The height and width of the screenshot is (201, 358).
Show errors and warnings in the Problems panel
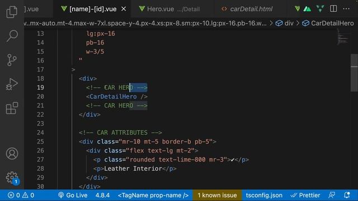pyautogui.click(x=21, y=195)
